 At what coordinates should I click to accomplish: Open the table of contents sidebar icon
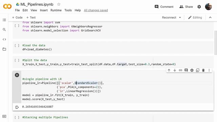4,20
